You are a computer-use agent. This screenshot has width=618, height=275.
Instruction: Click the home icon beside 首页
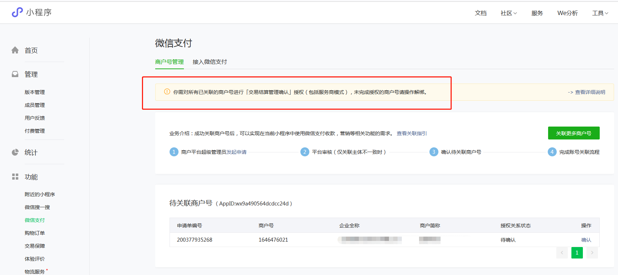(x=15, y=50)
